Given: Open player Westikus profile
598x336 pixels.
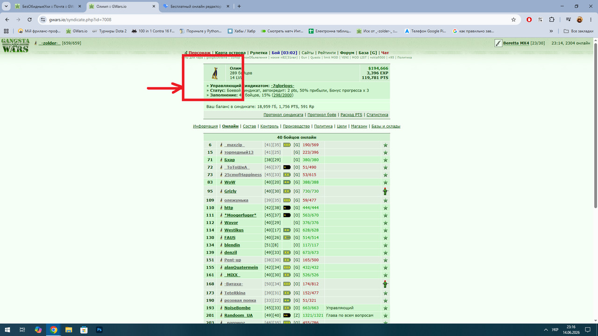Looking at the screenshot, I should tap(234, 230).
